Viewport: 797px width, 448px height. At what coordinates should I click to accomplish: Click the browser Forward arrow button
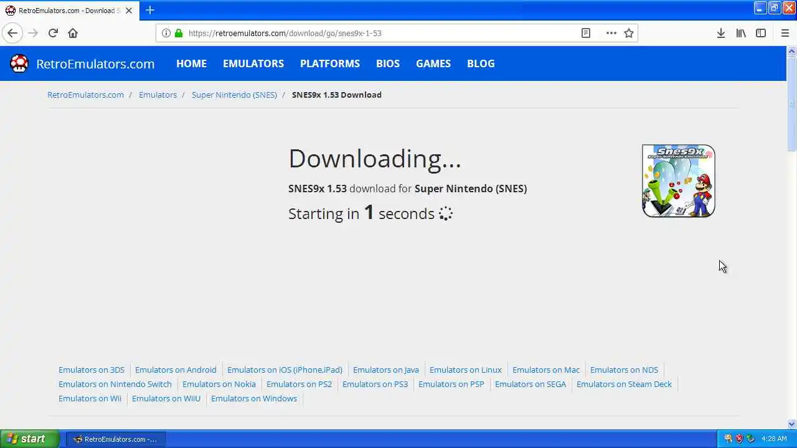[x=33, y=33]
